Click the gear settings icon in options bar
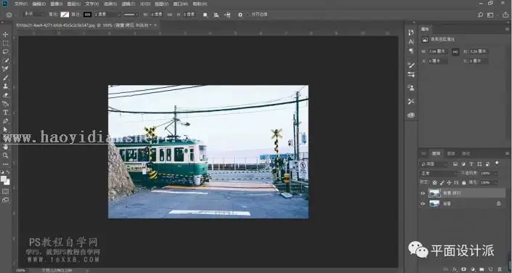 click(240, 15)
